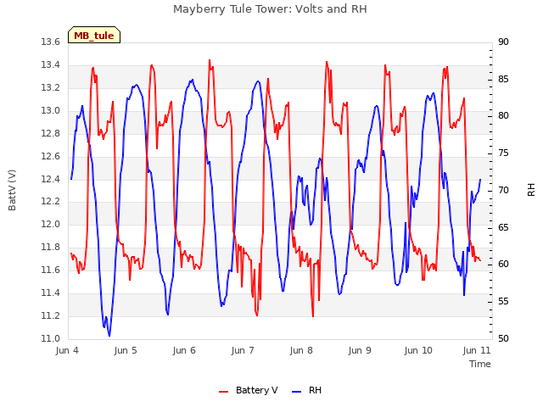543x407 pixels.
Task: Toggle the RH legend entry
Action: pos(307,390)
